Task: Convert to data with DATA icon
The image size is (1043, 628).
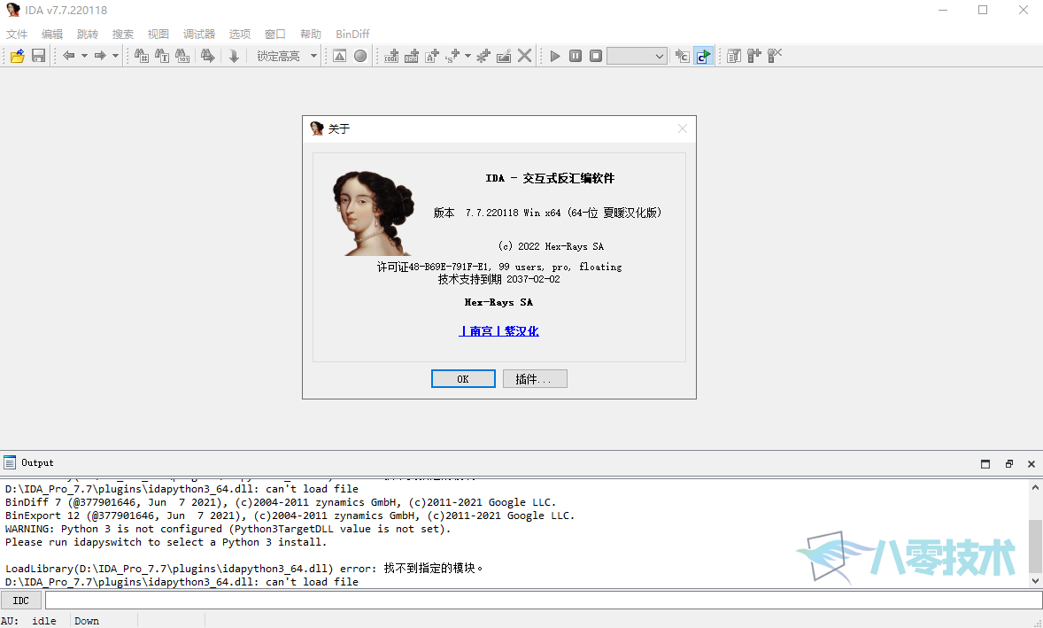Action: 412,56
